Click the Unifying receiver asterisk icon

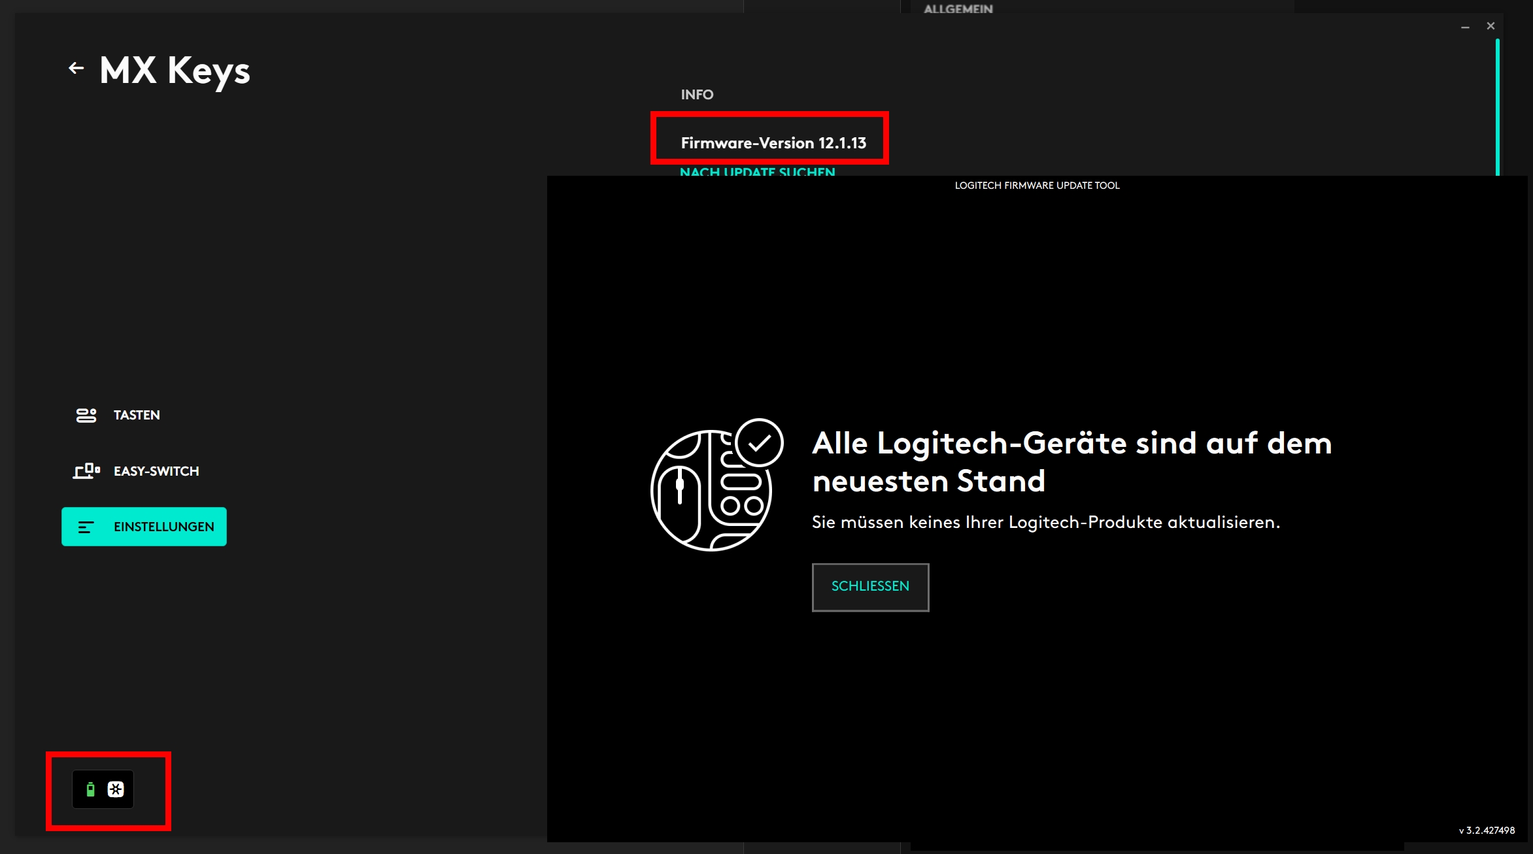click(116, 789)
